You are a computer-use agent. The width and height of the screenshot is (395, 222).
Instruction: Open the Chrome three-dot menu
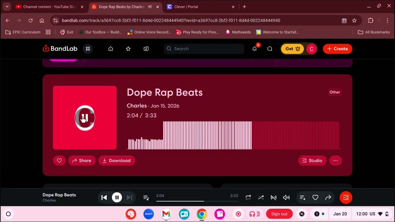pyautogui.click(x=387, y=20)
